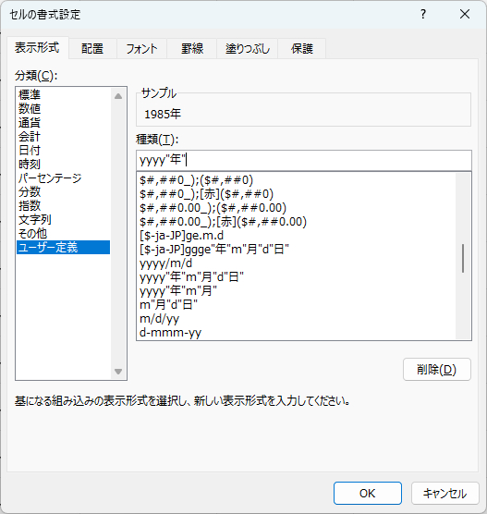This screenshot has height=514, width=487.
Task: Choose format m"月"d"日"
Action: pyautogui.click(x=297, y=304)
